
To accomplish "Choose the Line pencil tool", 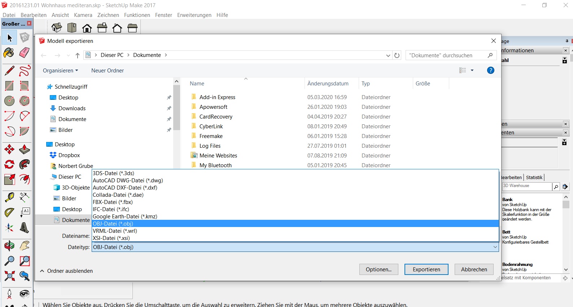I will click(9, 70).
